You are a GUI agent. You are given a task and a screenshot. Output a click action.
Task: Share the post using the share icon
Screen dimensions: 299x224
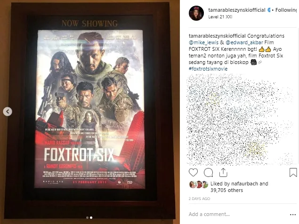click(223, 173)
